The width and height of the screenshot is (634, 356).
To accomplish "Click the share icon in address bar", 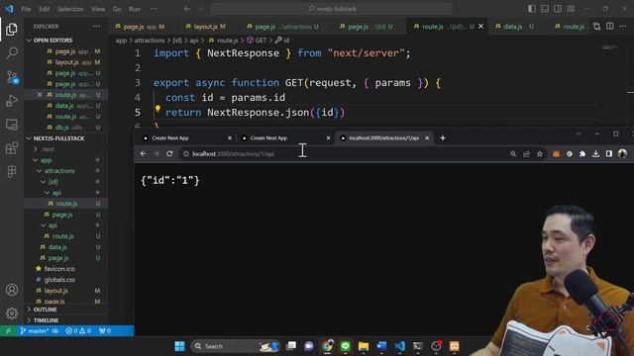I will coord(526,154).
